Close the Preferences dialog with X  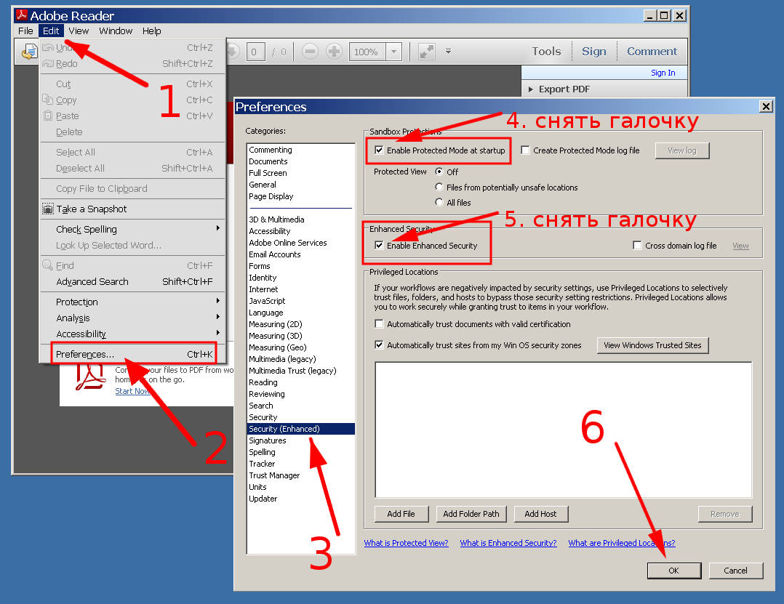click(x=766, y=106)
